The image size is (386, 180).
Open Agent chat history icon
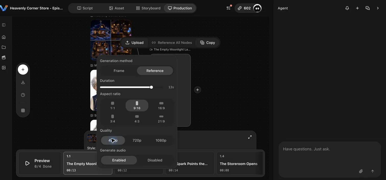[x=368, y=8]
